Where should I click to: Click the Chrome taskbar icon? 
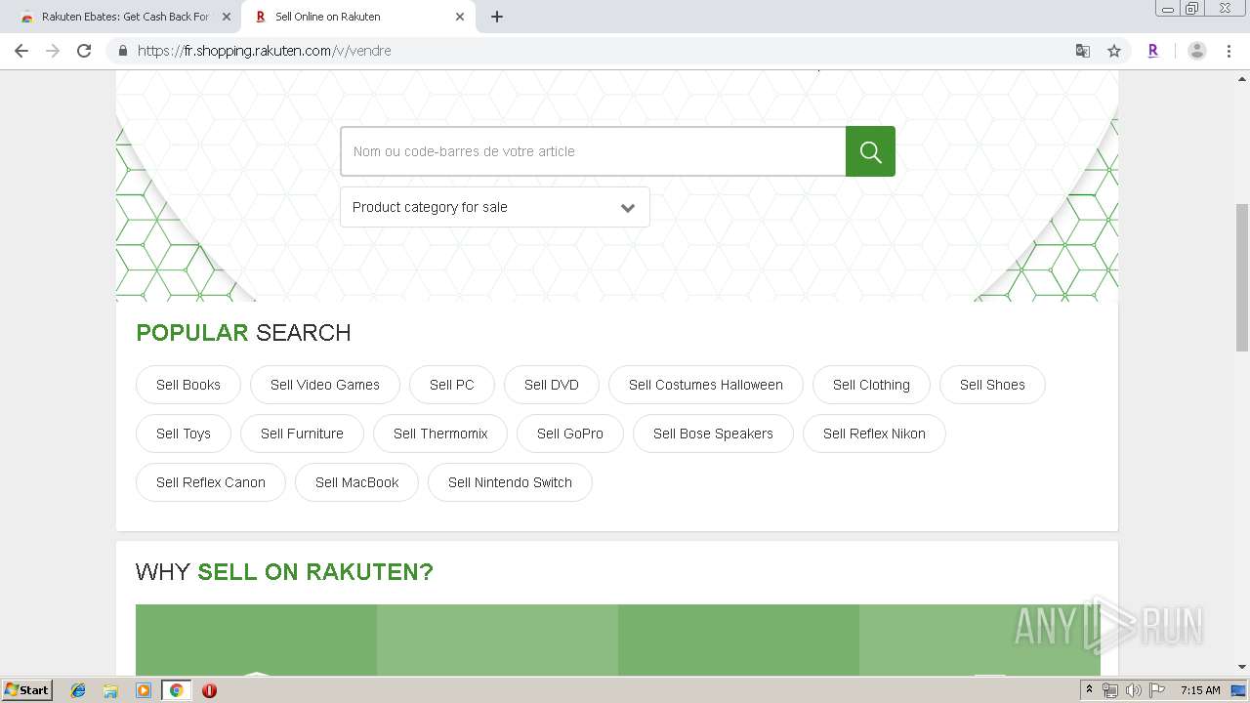pos(176,690)
